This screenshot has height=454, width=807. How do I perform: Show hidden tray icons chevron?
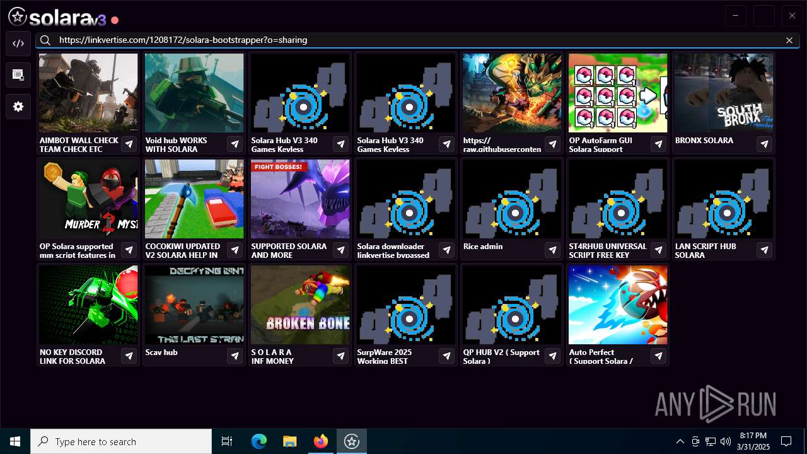680,441
